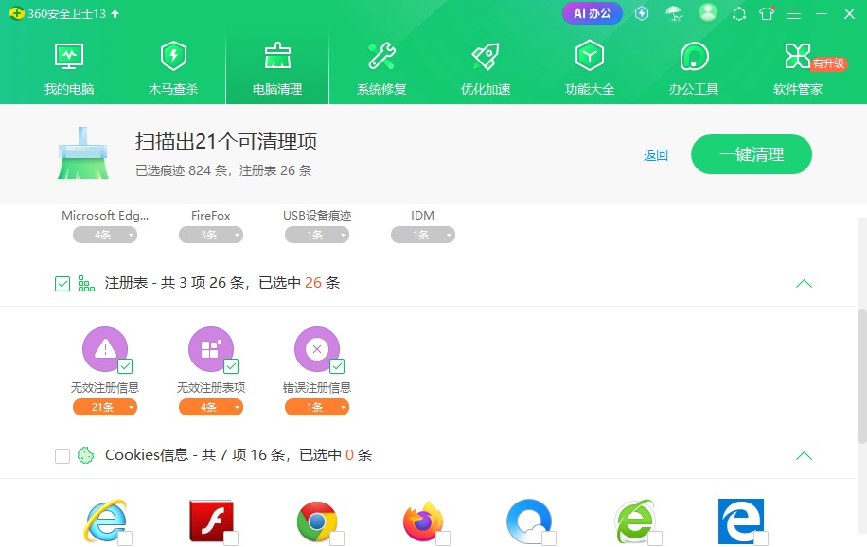Click 一键清理 button
The height and width of the screenshot is (547, 867).
[x=752, y=154]
